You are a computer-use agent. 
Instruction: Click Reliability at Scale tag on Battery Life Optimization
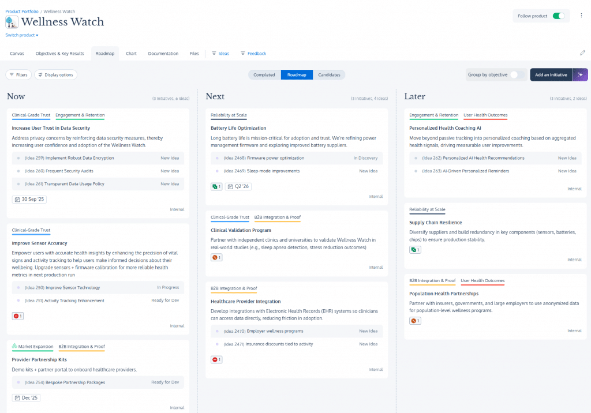229,115
